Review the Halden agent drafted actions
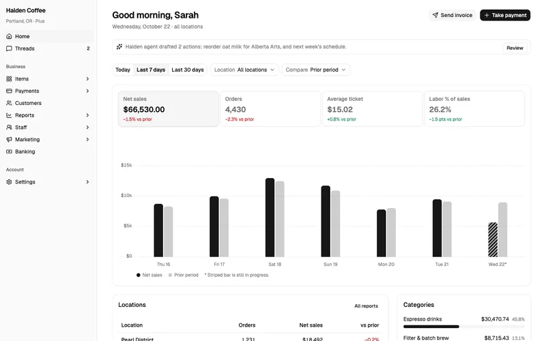546x341 pixels. click(515, 48)
